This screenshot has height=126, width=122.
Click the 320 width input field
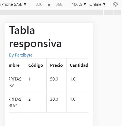click(39, 4)
